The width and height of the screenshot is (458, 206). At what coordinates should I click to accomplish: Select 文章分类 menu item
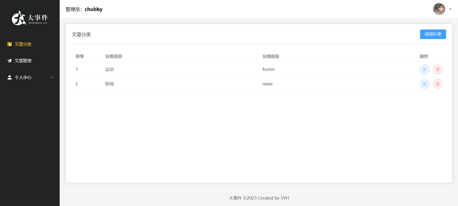click(x=30, y=45)
